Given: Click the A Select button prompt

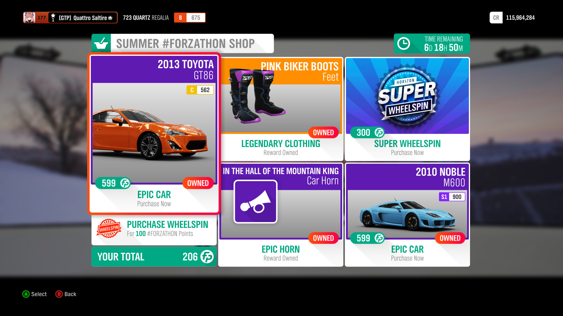Looking at the screenshot, I should (35, 294).
